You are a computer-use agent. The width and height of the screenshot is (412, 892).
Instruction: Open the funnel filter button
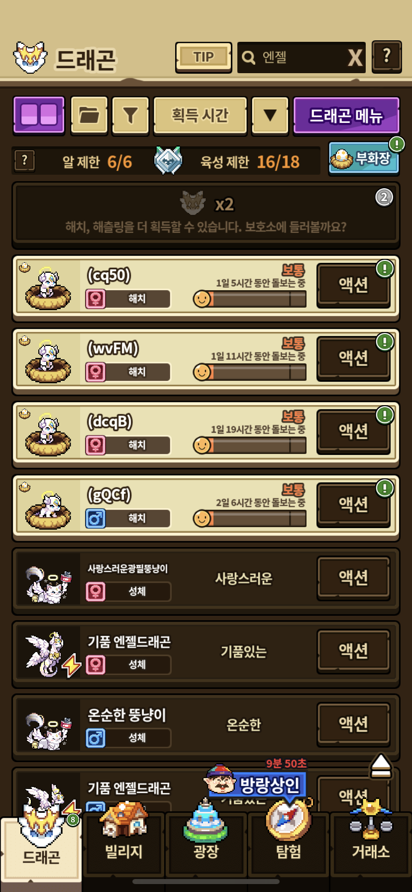(x=130, y=115)
